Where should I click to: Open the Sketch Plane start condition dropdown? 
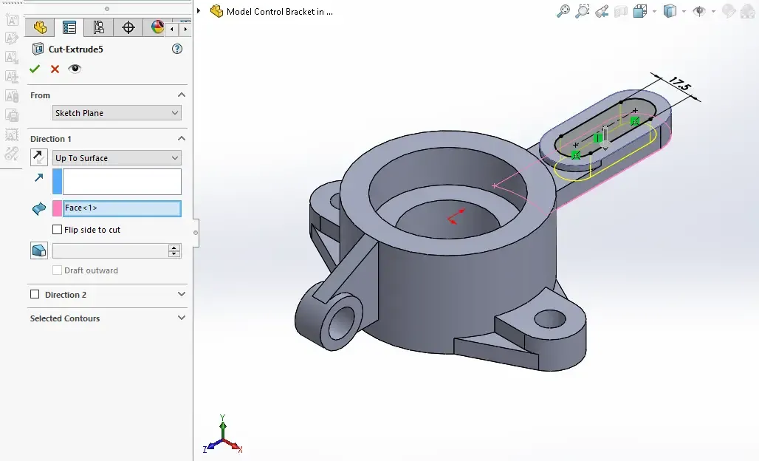tap(117, 113)
